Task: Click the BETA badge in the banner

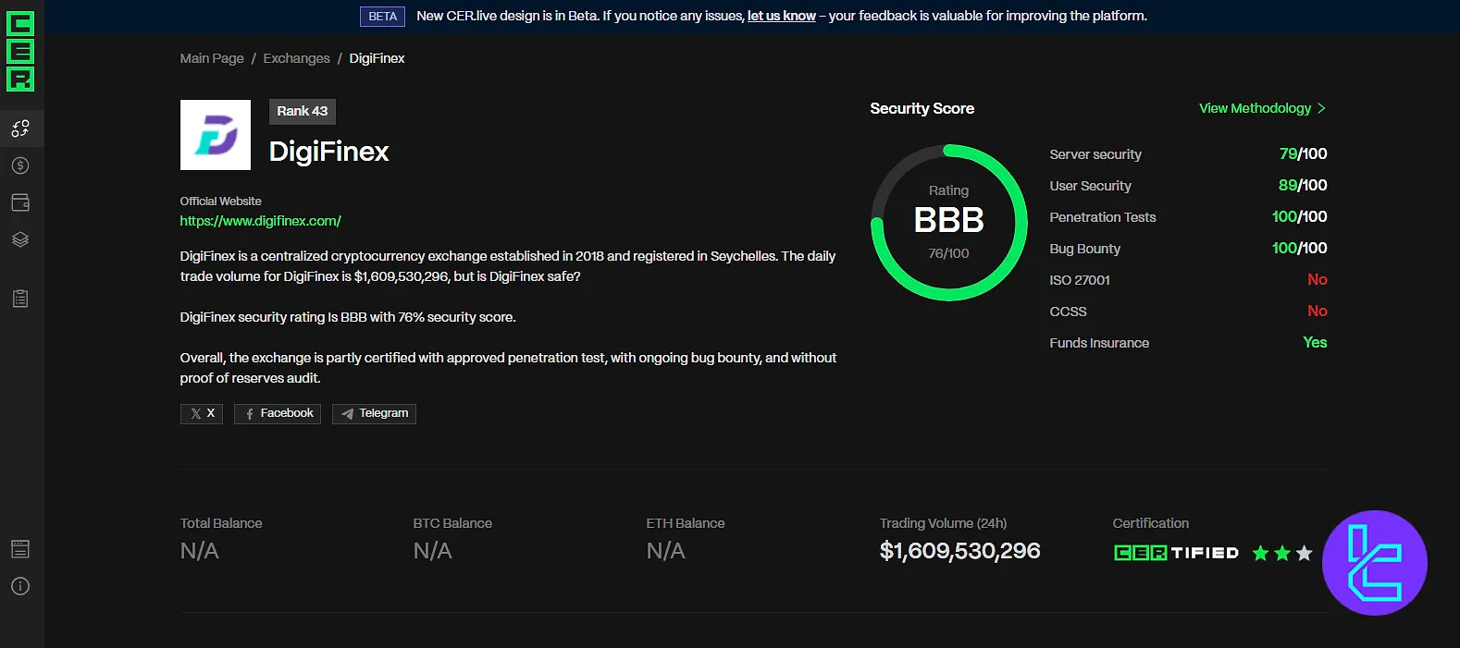Action: 382,17
